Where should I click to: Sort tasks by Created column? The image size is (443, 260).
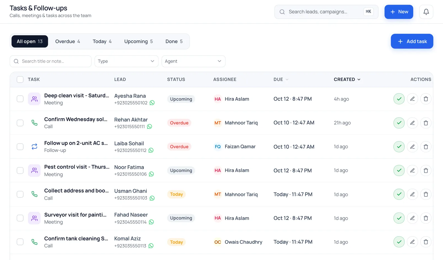coord(347,80)
